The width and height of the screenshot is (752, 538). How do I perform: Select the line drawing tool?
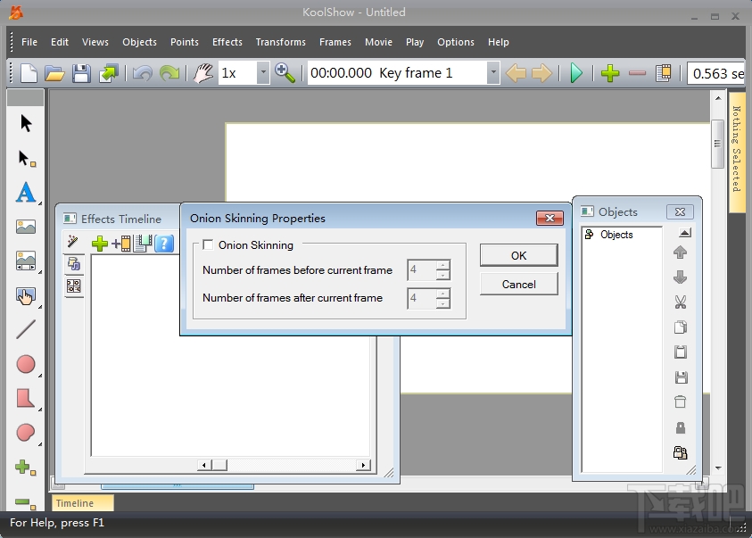(26, 329)
